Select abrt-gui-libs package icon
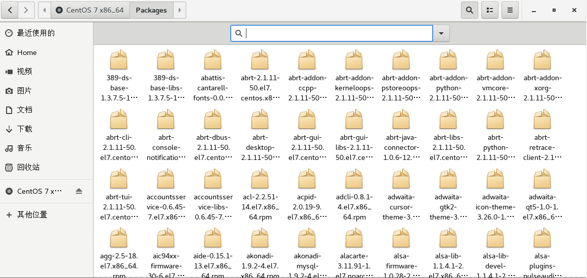587x278 pixels. click(354, 120)
